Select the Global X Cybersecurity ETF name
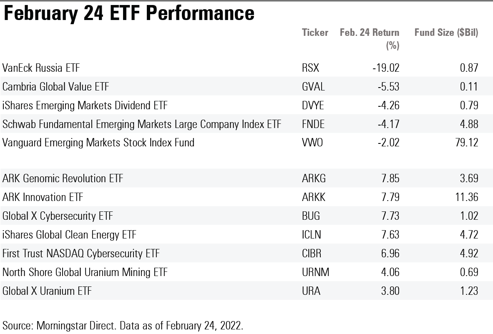The height and width of the screenshot is (334, 493). click(58, 216)
